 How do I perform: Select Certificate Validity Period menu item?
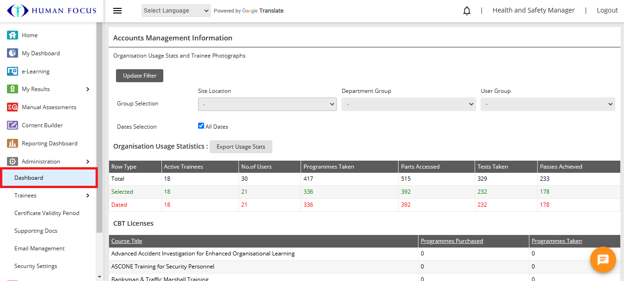click(x=47, y=213)
